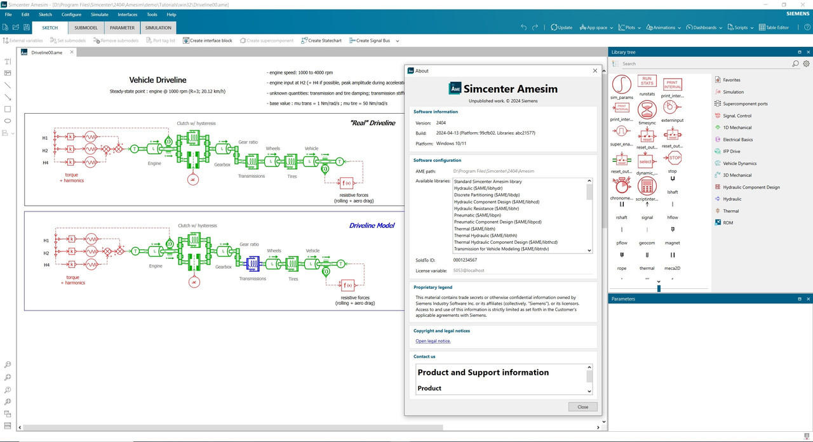The height and width of the screenshot is (442, 813).
Task: Open the Sketch menu
Action: point(46,14)
